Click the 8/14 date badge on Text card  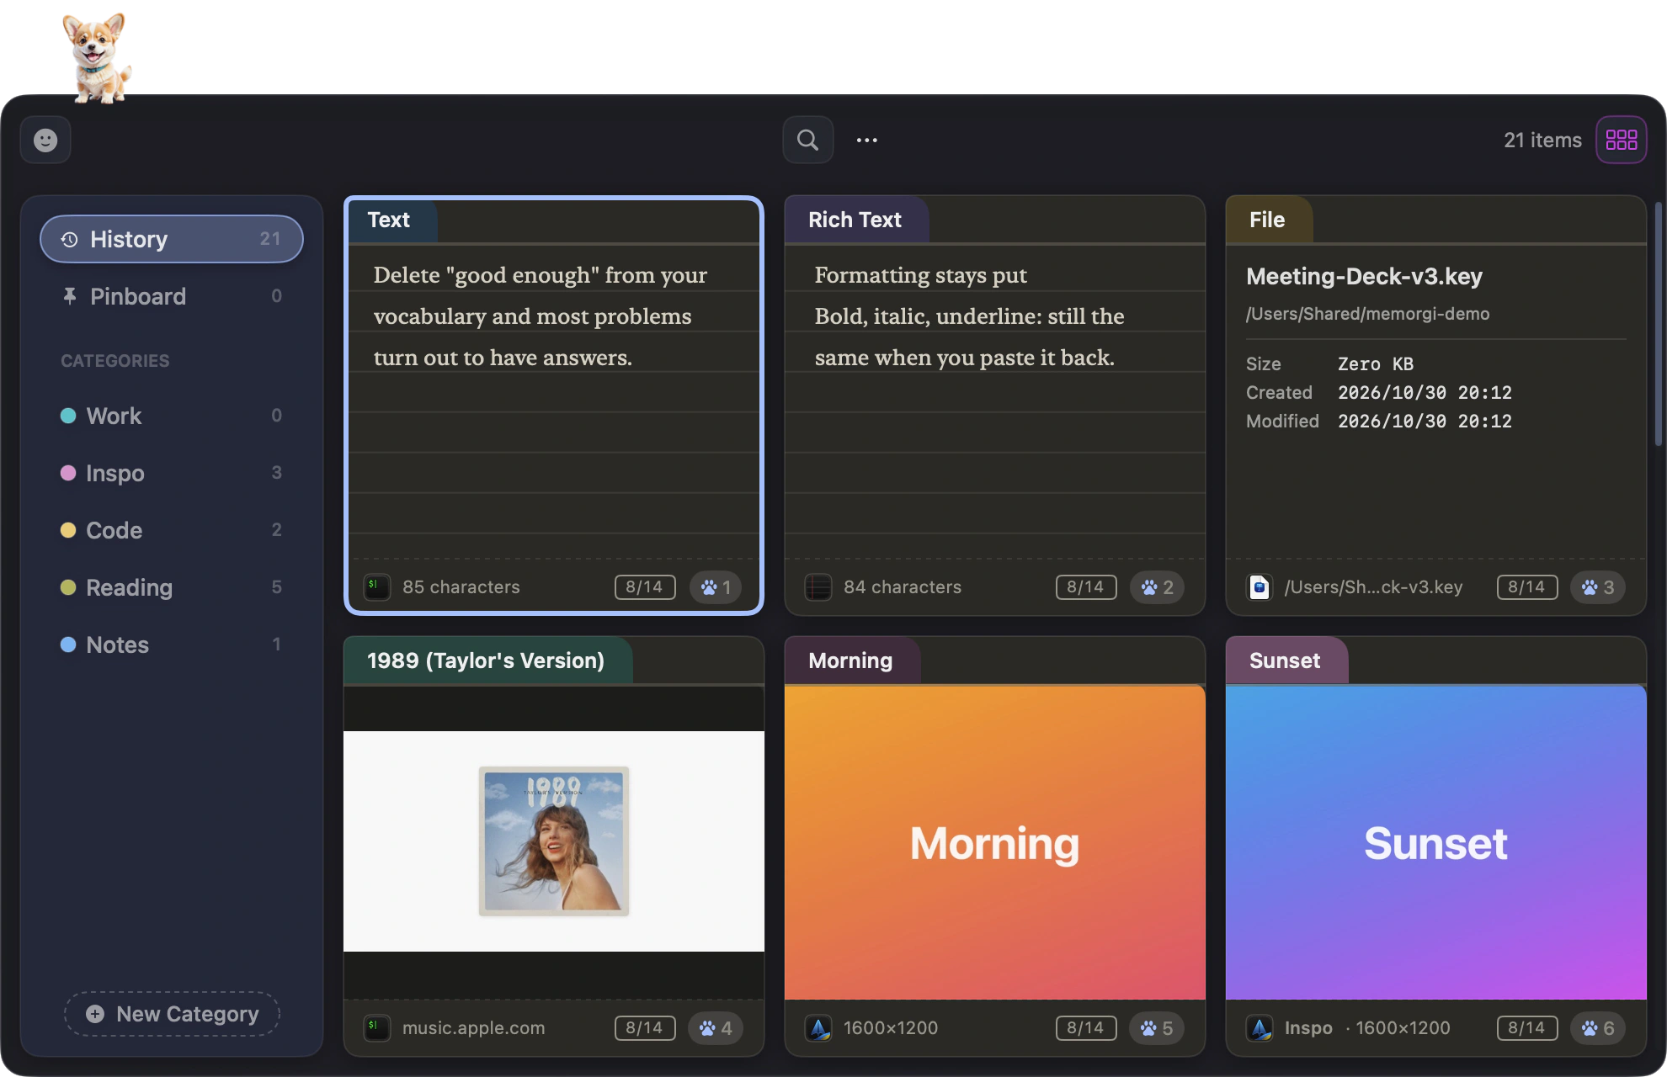[645, 587]
